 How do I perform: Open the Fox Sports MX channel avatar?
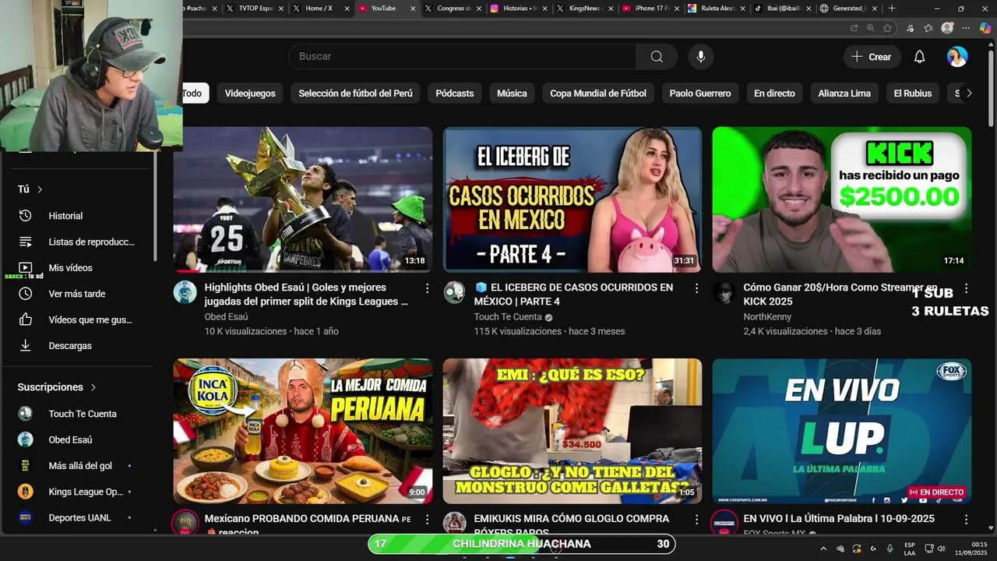724,522
